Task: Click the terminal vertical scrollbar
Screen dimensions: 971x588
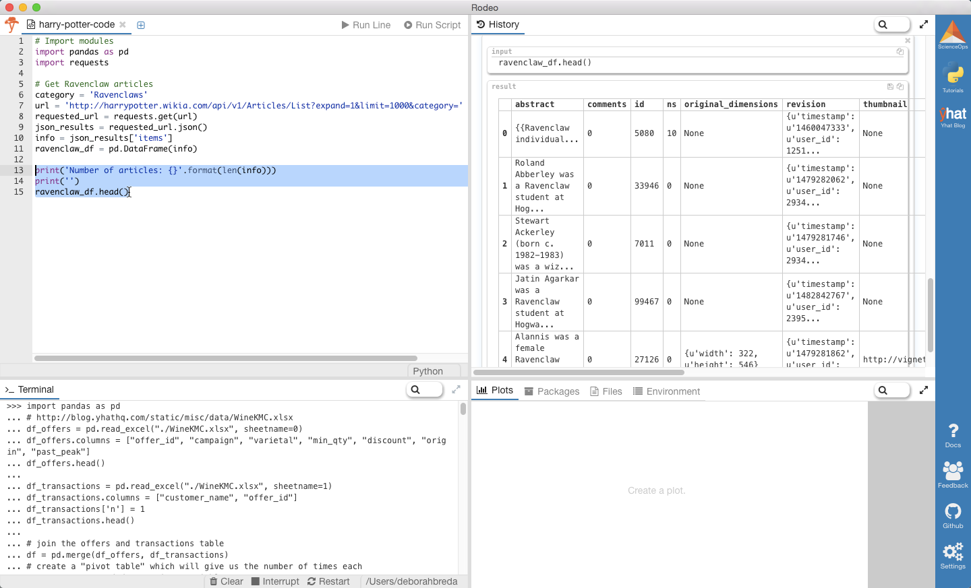Action: [x=463, y=408]
